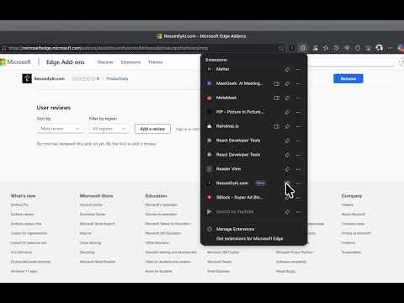Viewport: 404px width, 303px height.
Task: Click the blue Remove button
Action: (348, 78)
